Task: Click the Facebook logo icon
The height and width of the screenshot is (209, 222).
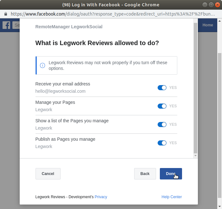Action: point(6,25)
